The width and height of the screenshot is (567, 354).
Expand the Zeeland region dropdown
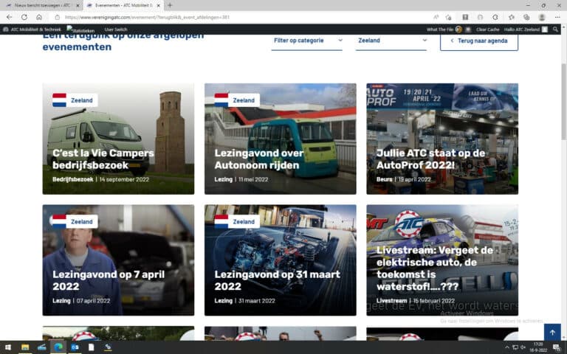point(391,41)
